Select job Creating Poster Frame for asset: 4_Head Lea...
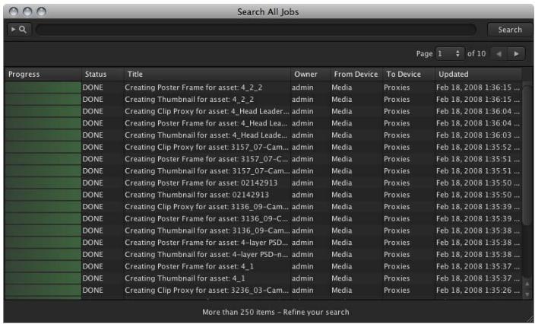The image size is (535, 324). pos(263,123)
